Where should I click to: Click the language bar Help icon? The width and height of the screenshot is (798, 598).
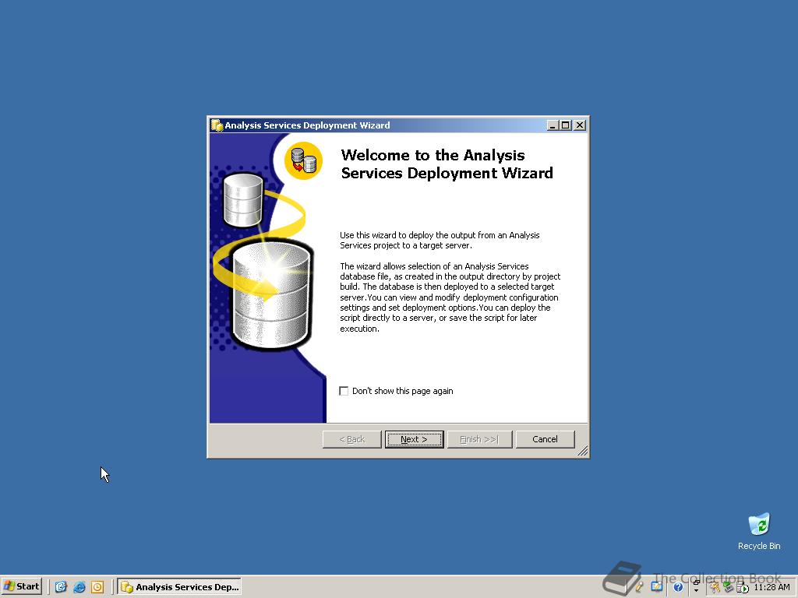tap(678, 587)
